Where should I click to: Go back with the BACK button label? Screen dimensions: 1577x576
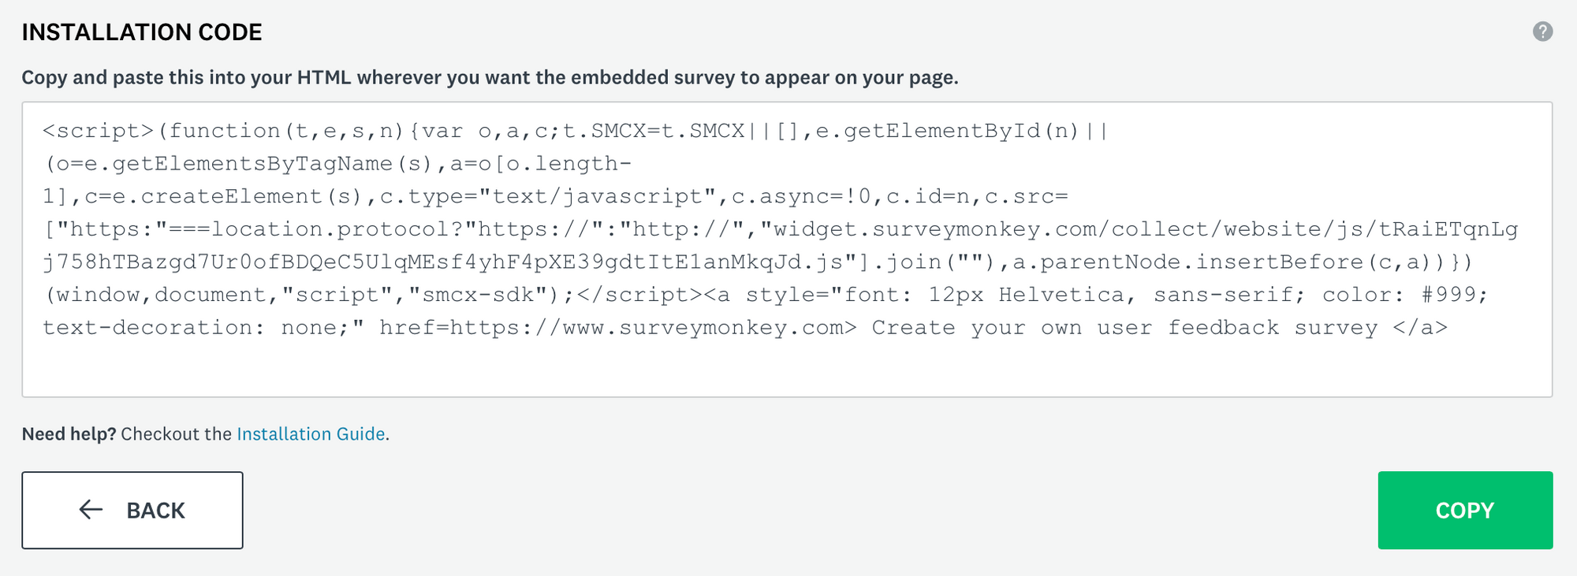point(155,511)
